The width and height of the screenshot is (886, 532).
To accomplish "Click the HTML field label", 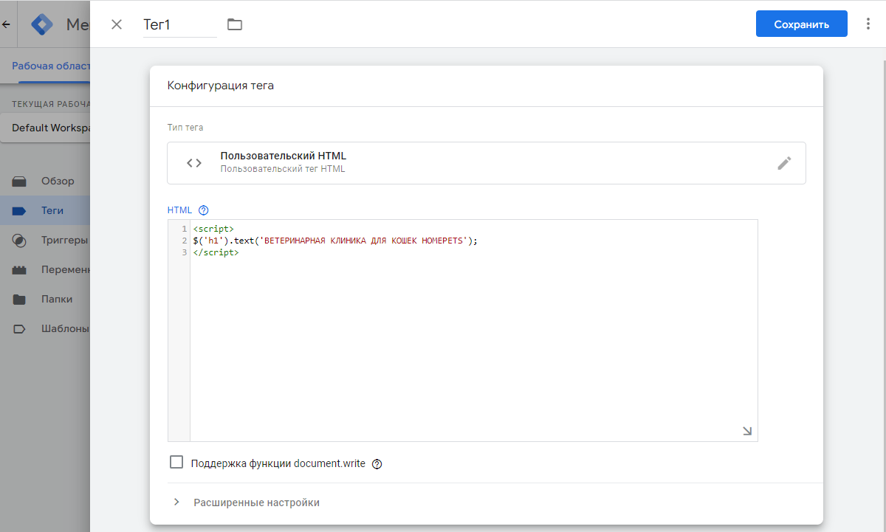I will click(179, 210).
